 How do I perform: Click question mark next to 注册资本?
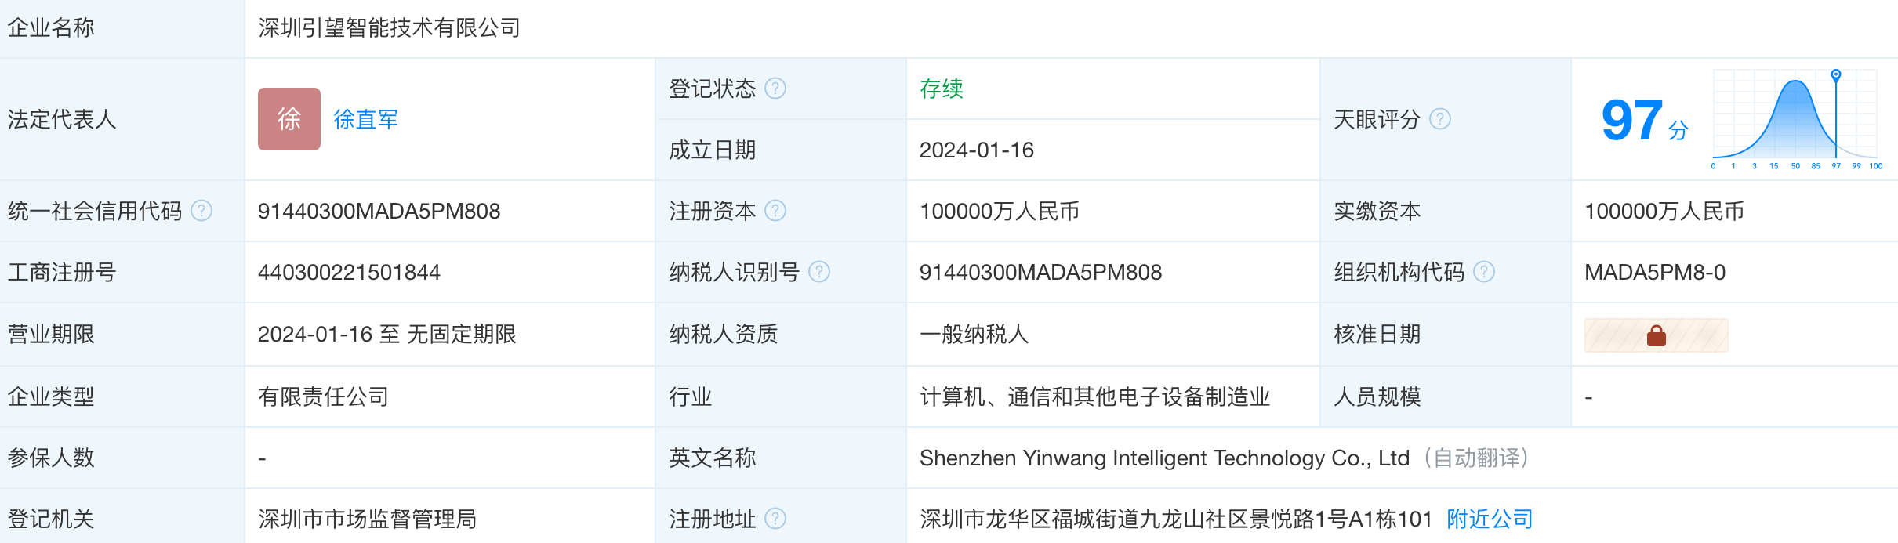775,211
